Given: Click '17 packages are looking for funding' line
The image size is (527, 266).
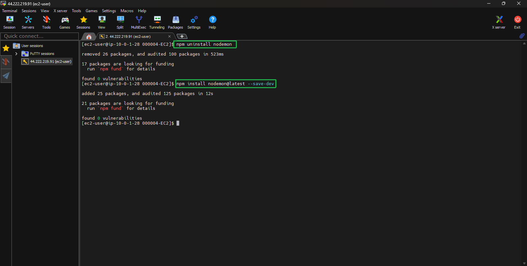Looking at the screenshot, I should pyautogui.click(x=128, y=64).
